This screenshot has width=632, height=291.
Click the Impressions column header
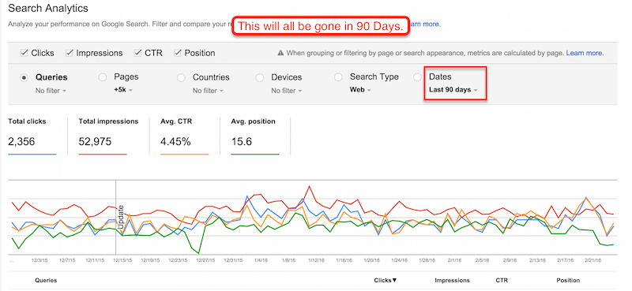click(x=452, y=280)
